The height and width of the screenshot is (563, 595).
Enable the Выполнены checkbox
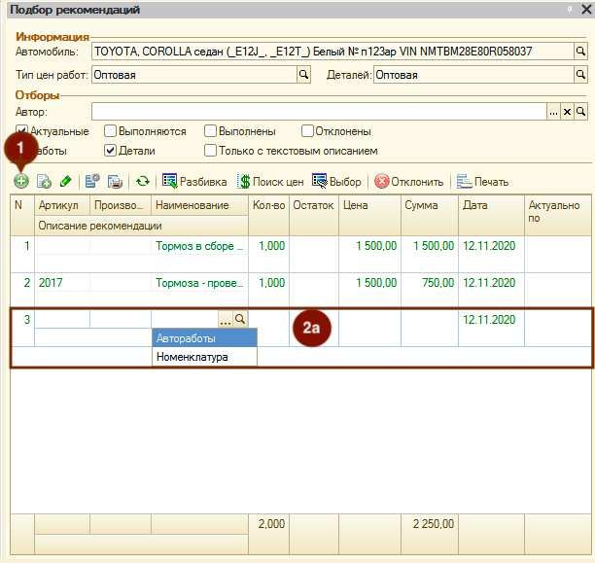pyautogui.click(x=210, y=131)
